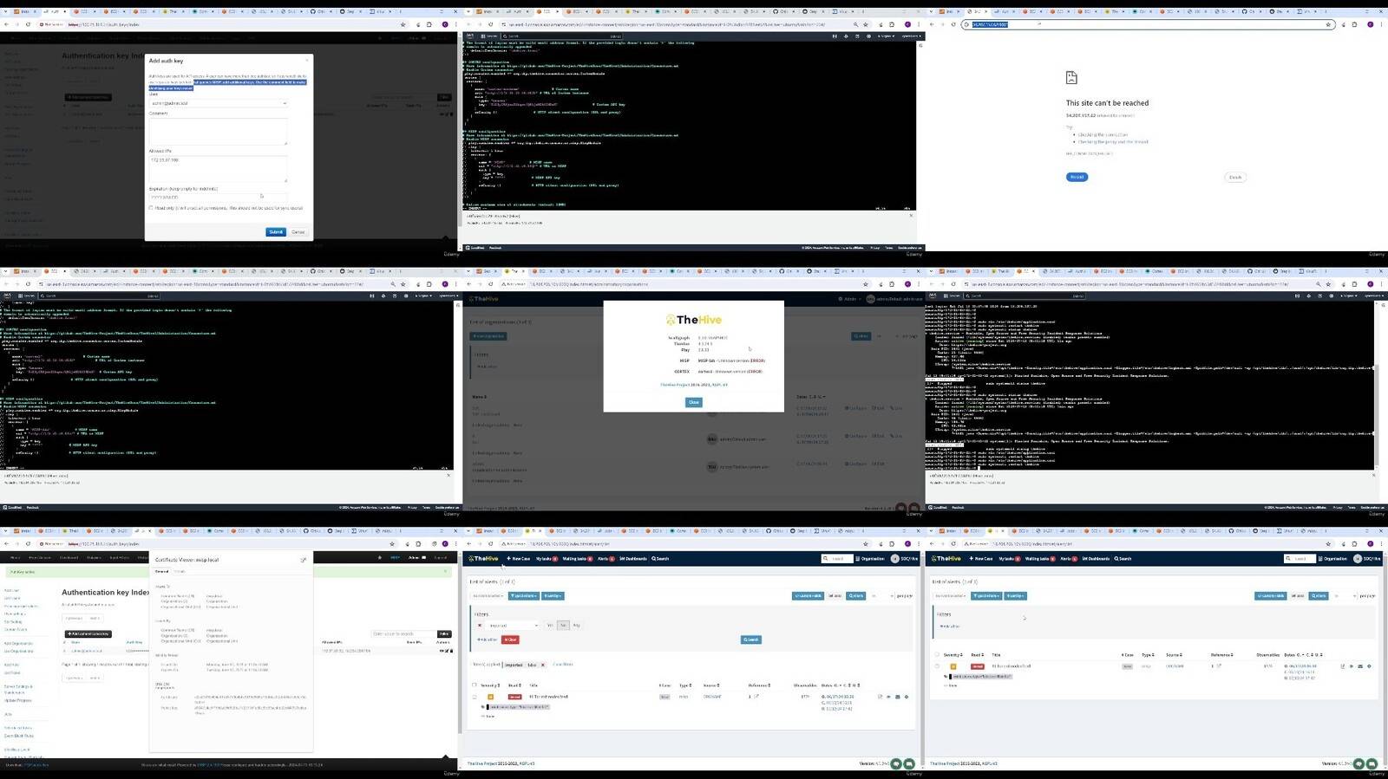Open Organisation menu in the imported-filter alerts window
Viewport: 1388px width, 779px height.
870,559
